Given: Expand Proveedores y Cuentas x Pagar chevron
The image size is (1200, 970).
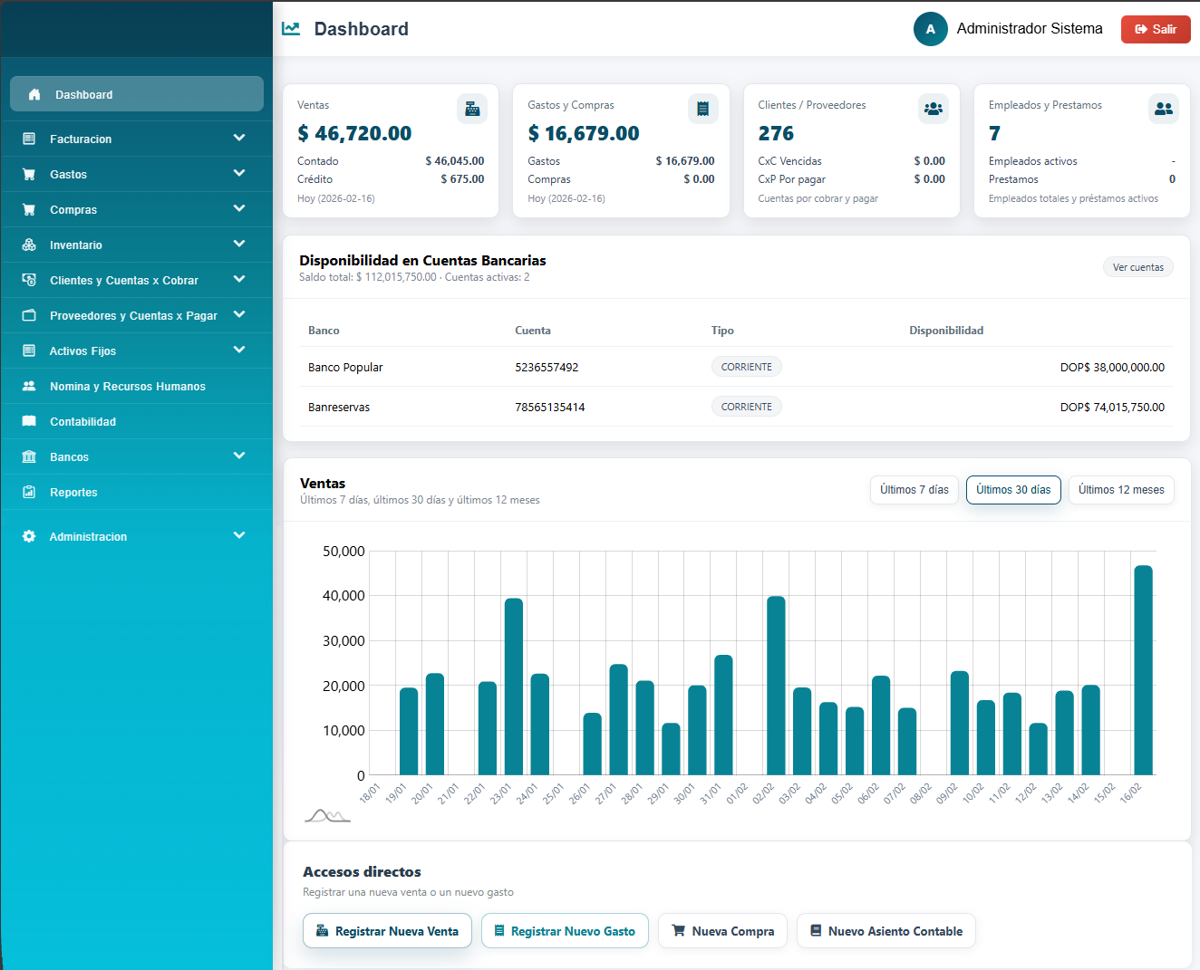Looking at the screenshot, I should coord(239,314).
